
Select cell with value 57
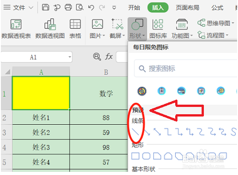click(x=99, y=162)
